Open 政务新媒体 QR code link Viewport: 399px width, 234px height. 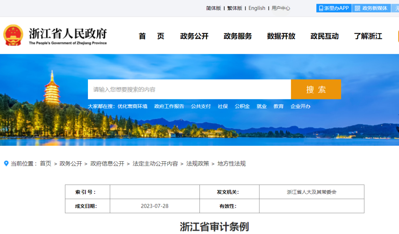tap(371, 8)
